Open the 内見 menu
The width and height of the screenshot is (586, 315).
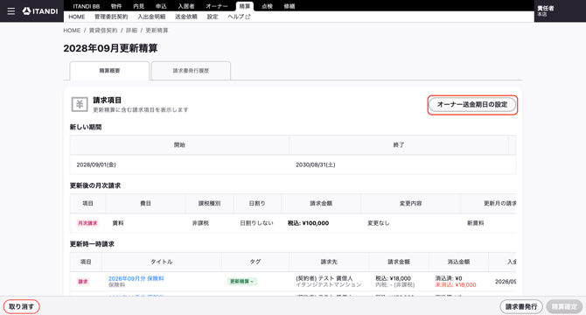pyautogui.click(x=139, y=6)
